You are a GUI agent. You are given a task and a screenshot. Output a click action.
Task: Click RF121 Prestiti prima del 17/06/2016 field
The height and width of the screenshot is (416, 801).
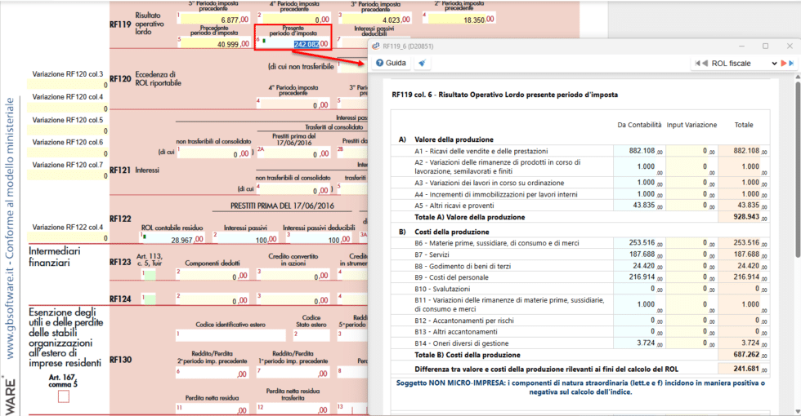(x=293, y=153)
